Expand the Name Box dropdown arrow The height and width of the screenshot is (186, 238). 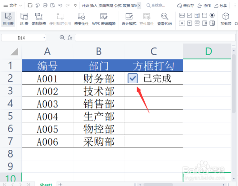pos(44,38)
